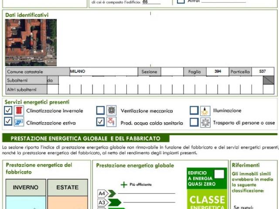
Task: Click the green plus 'Più efficiente' icon
Action: pyautogui.click(x=124, y=185)
